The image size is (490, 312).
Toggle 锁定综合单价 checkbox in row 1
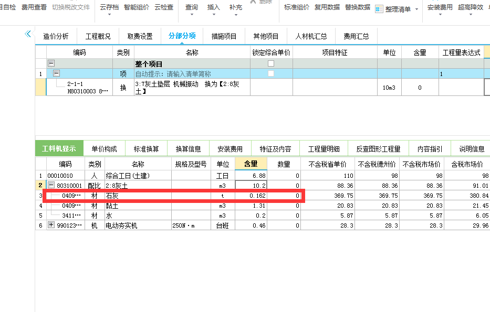pos(271,73)
